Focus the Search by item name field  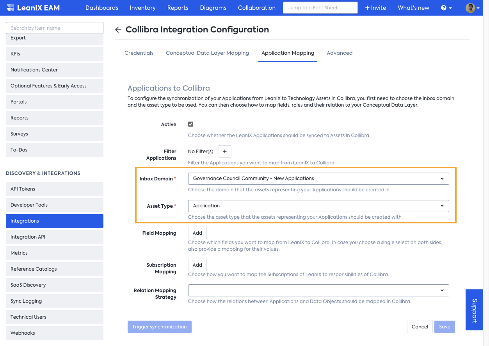click(55, 28)
